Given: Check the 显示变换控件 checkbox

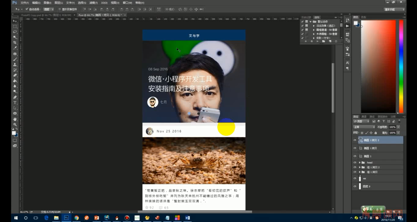Looking at the screenshot, I should (x=60, y=9).
